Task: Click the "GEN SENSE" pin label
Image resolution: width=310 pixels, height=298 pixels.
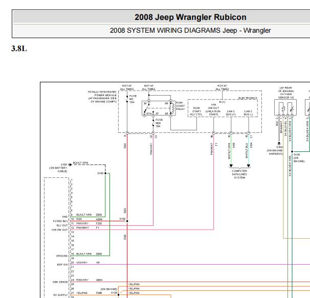Action: point(60,282)
